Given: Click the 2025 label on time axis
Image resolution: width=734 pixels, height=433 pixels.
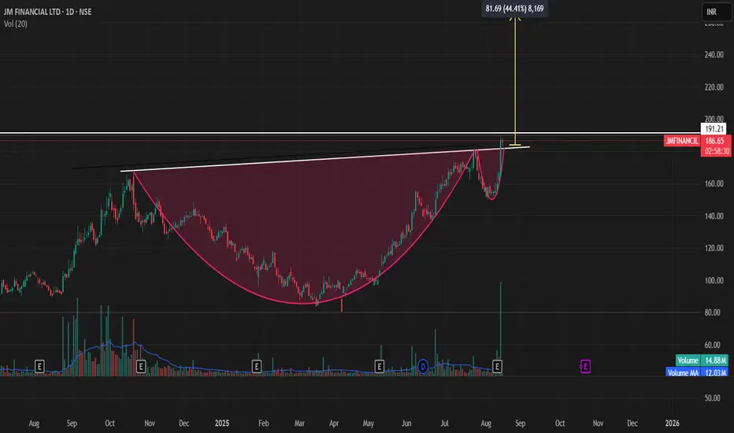Looking at the screenshot, I should pos(222,424).
